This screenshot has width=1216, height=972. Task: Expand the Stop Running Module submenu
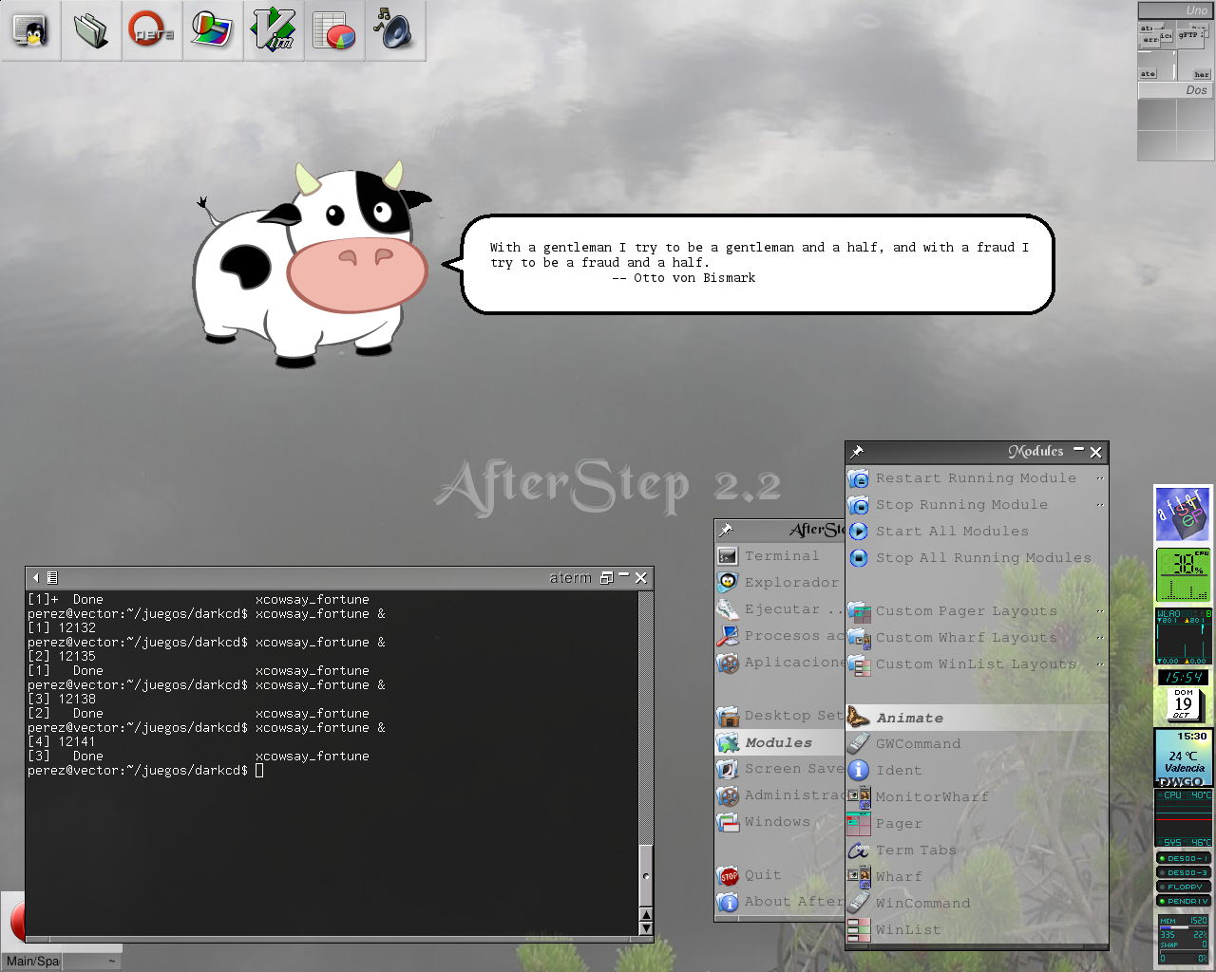tap(977, 505)
